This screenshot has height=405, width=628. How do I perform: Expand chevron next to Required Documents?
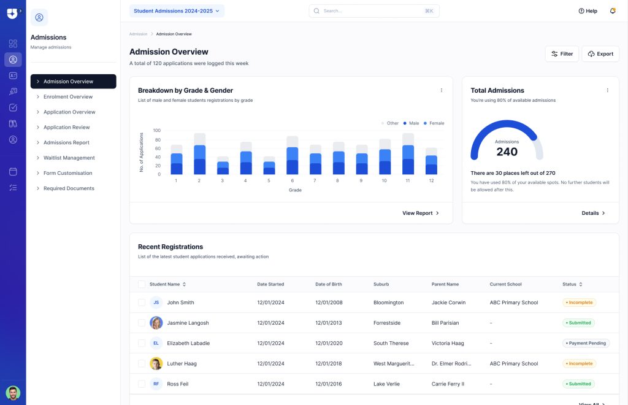coord(37,188)
